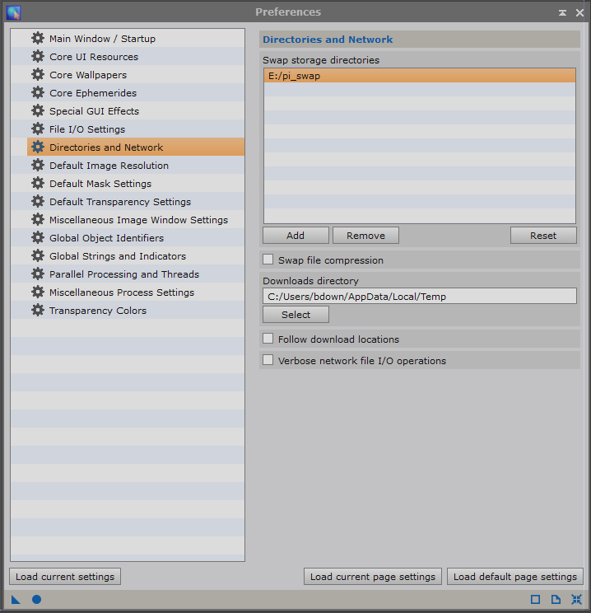
Task: Click gear icon beside Core Wallpapers
Action: click(38, 74)
